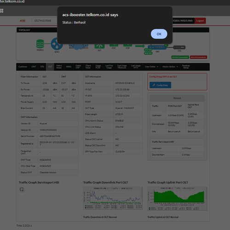
Task: Open the Metro Akses tab
Action: (x=59, y=67)
